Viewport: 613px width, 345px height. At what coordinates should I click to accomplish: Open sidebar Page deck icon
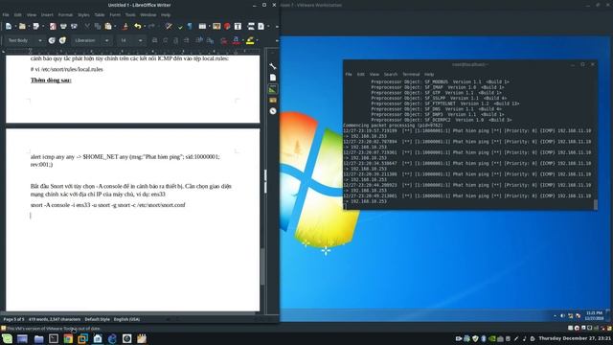tap(273, 78)
